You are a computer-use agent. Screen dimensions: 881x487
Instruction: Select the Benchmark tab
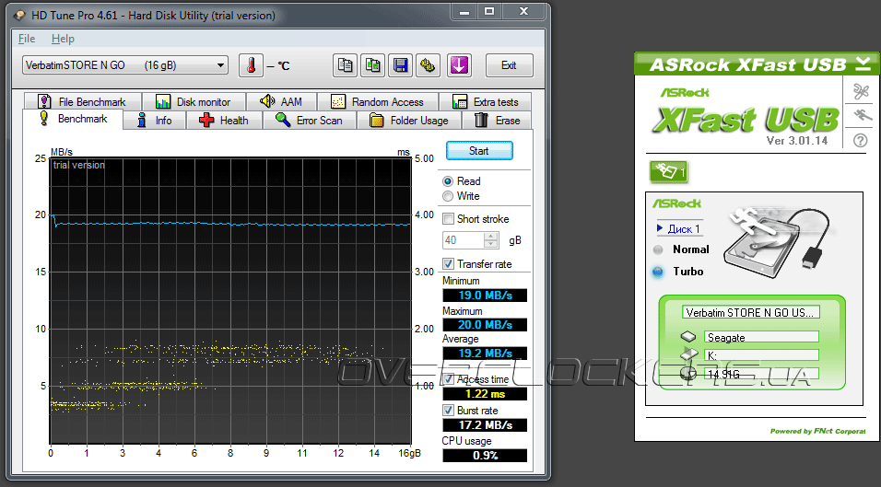click(73, 119)
